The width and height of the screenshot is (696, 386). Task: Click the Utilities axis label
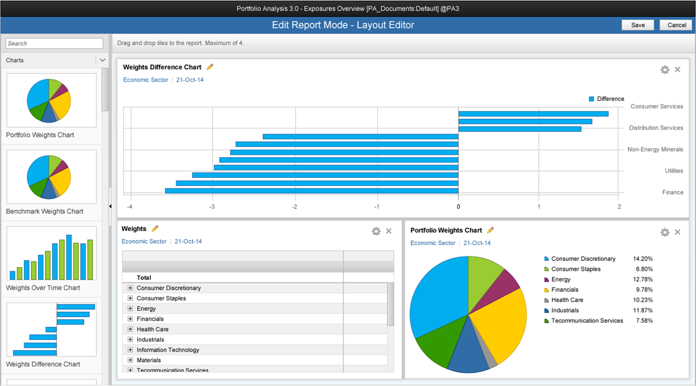point(674,171)
